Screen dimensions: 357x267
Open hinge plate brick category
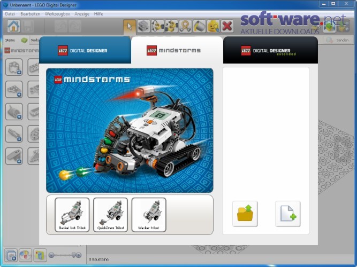coord(34,89)
